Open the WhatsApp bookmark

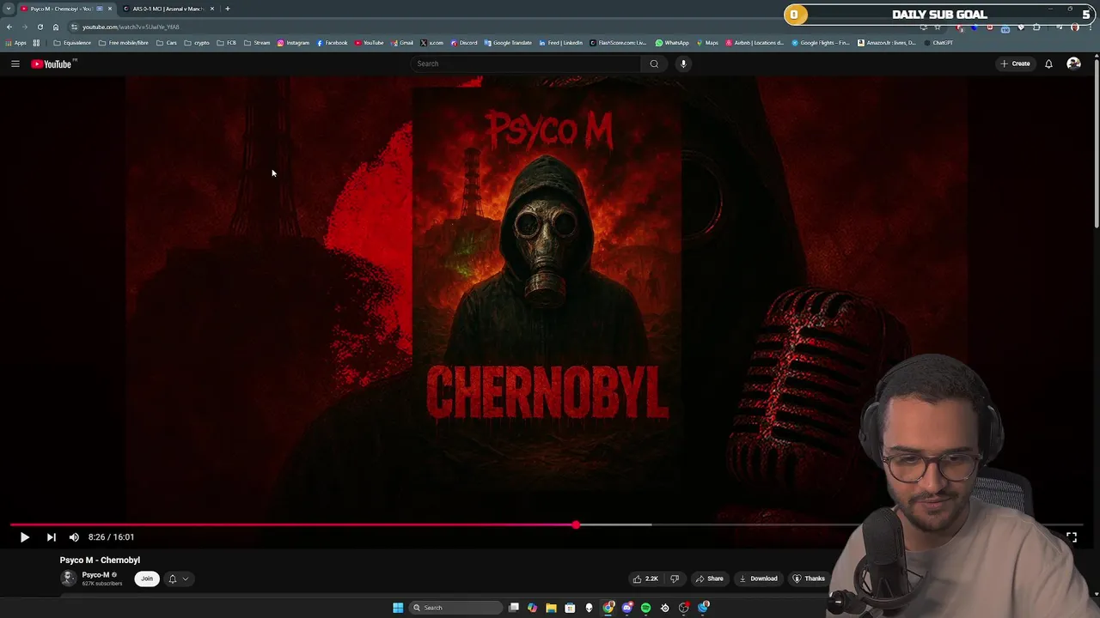click(x=672, y=43)
